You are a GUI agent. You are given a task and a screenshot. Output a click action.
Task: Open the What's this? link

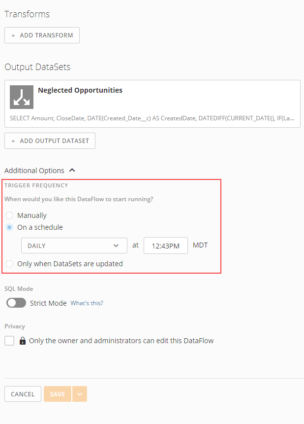87,303
